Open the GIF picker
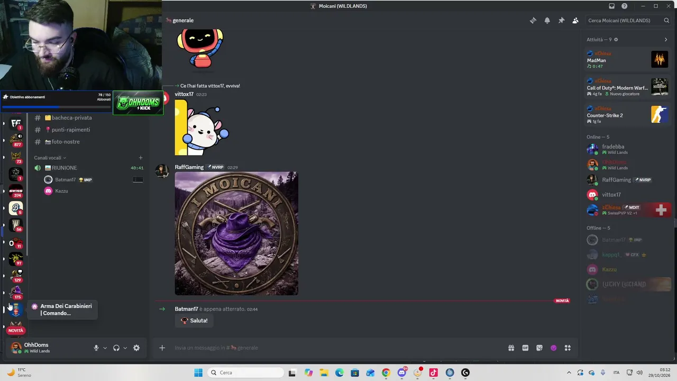The width and height of the screenshot is (677, 381). click(525, 348)
